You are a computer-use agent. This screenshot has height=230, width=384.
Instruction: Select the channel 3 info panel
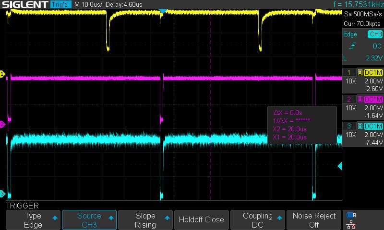[x=362, y=134]
